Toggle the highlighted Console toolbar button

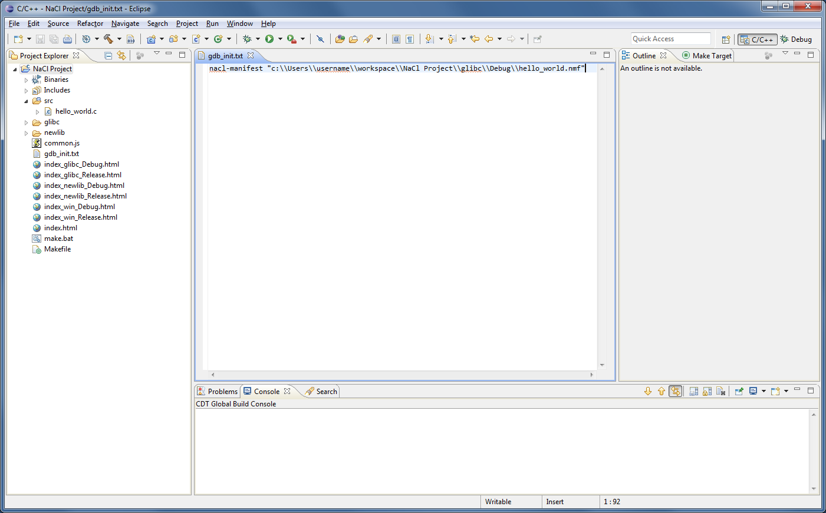coord(676,391)
